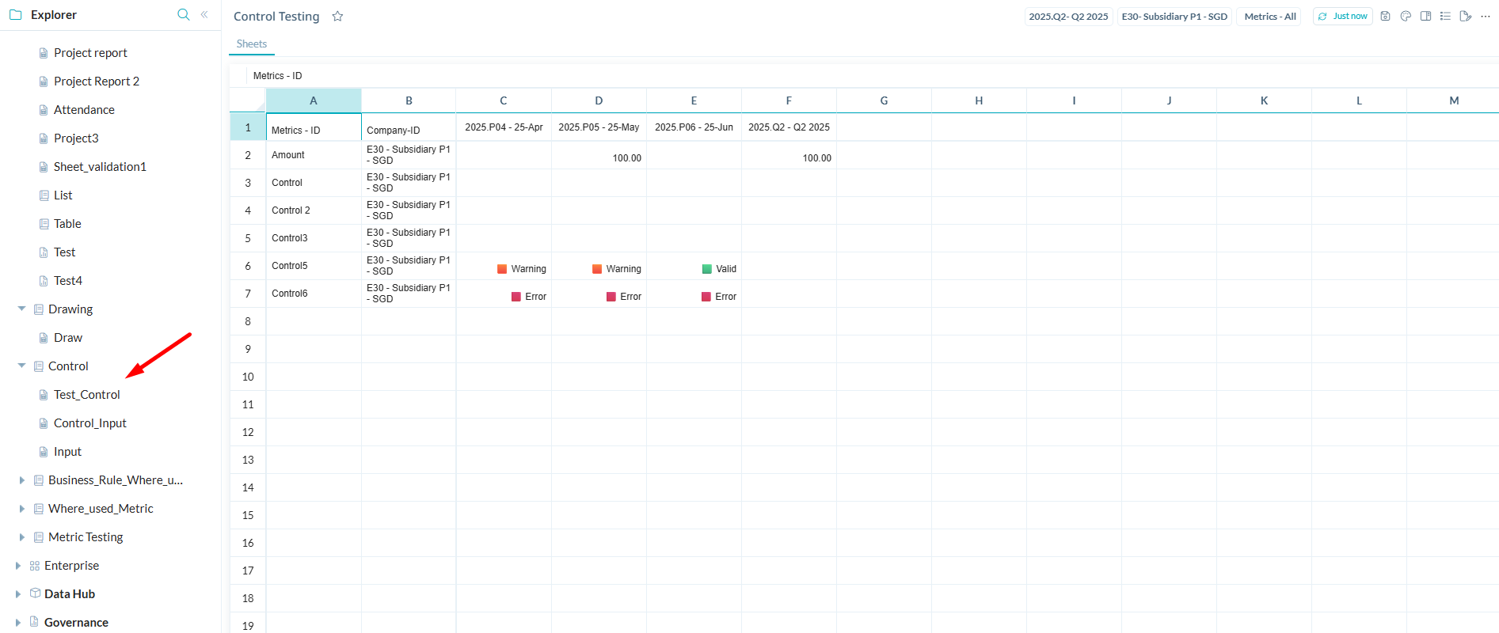
Task: Expand the Data Hub section
Action: click(x=17, y=594)
